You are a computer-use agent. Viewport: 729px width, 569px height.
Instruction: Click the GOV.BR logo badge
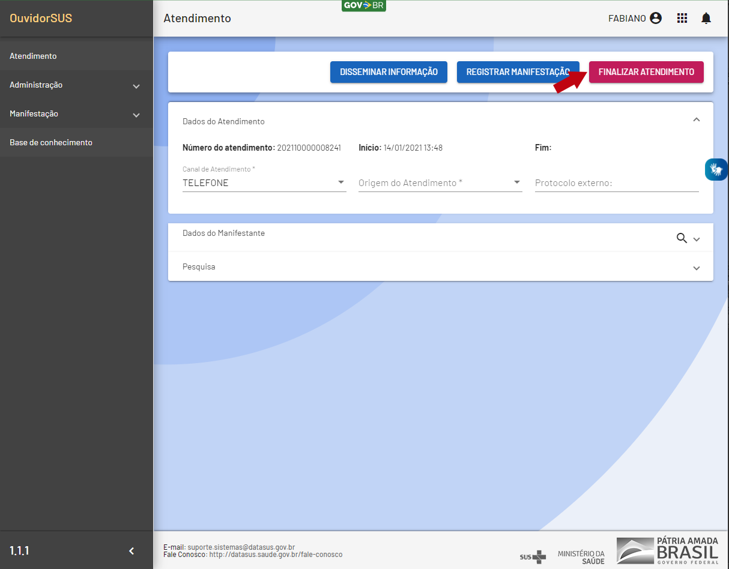(363, 6)
